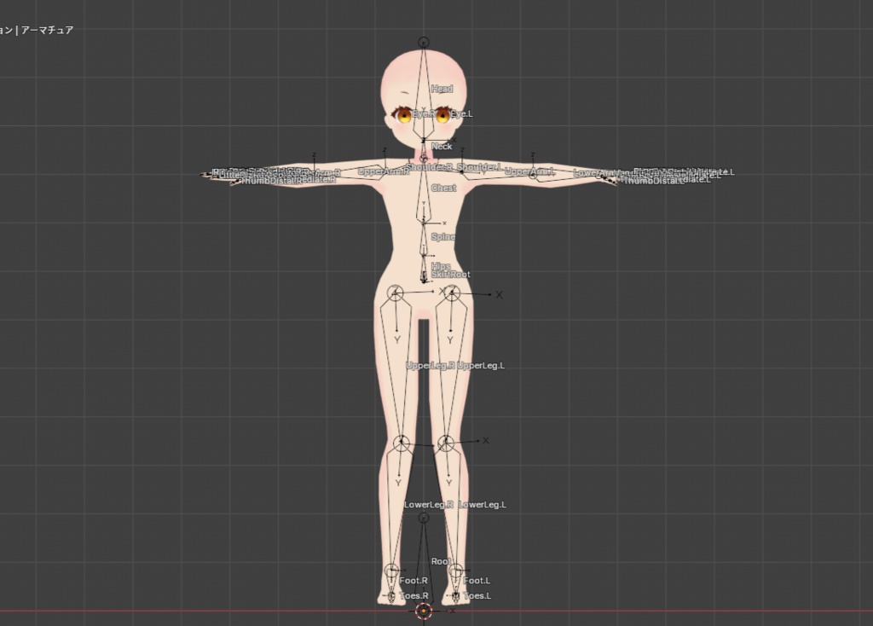
Task: Select the LowerLeg.L bone
Action: 481,504
